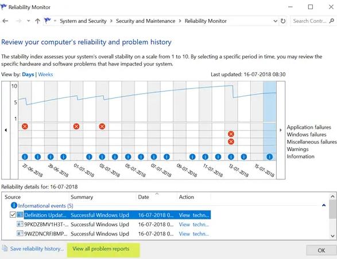
Task: Click the information icon for 07-07-2018
Action: [154, 157]
